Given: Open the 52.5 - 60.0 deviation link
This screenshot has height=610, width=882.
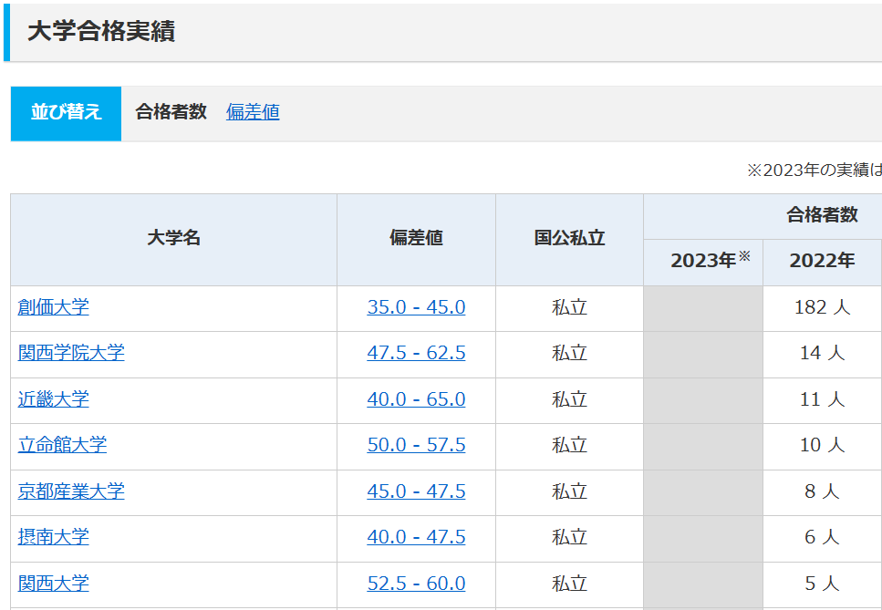Looking at the screenshot, I should coord(416,583).
